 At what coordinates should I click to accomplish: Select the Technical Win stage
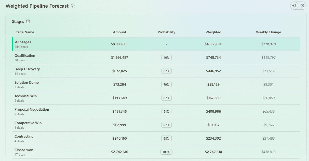(25, 98)
